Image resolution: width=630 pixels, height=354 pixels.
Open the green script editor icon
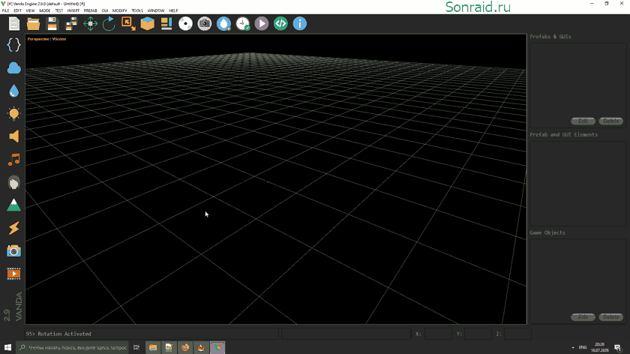coord(280,24)
